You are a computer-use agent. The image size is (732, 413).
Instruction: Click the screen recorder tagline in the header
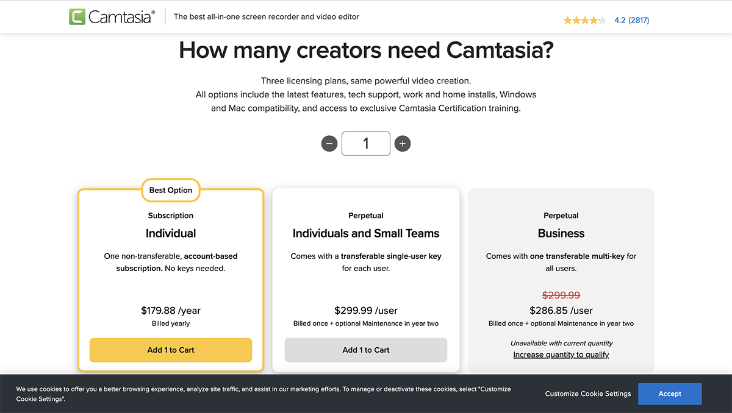tap(267, 17)
